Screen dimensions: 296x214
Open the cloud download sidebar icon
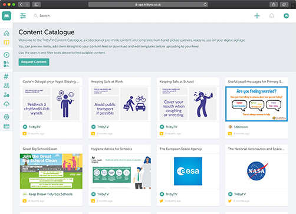pyautogui.click(x=6, y=104)
